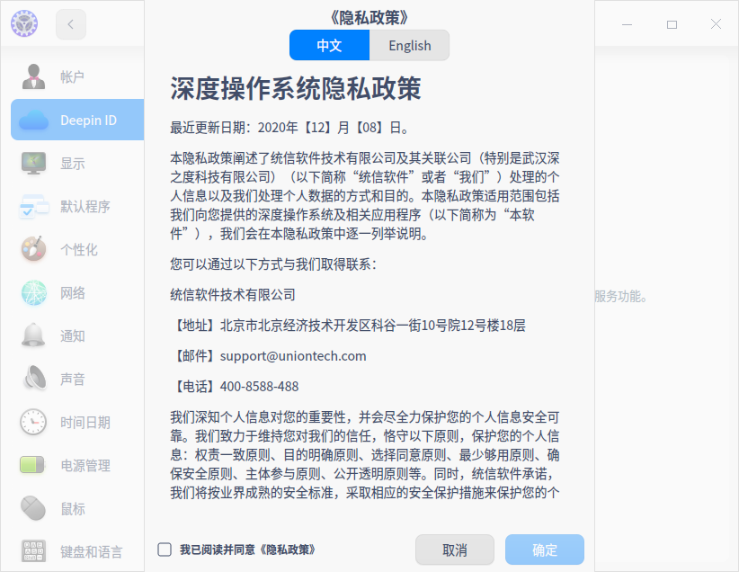Viewport: 739px width, 572px height.
Task: Select the 通知 sidebar label
Action: (x=72, y=336)
